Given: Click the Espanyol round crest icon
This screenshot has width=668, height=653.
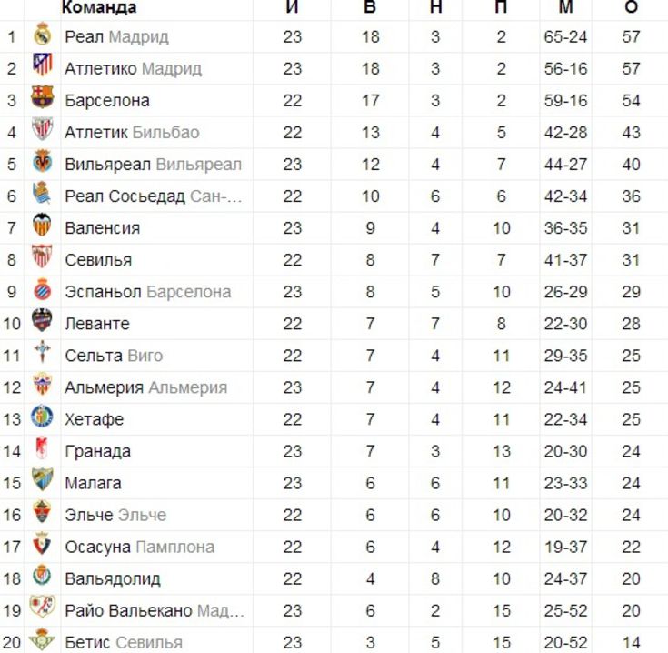Looking at the screenshot, I should (42, 289).
